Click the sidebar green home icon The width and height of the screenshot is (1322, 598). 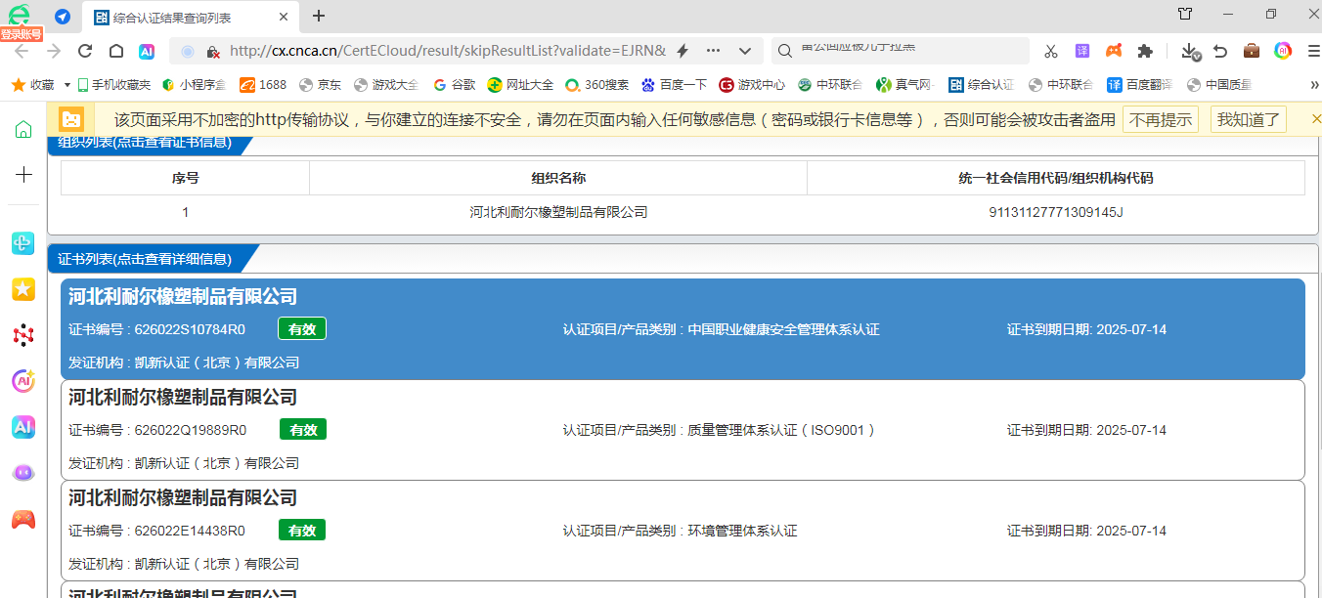point(23,129)
